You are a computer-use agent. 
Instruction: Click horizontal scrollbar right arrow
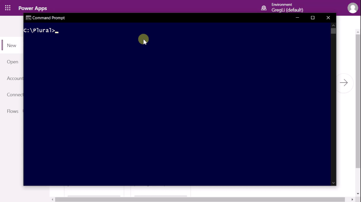pyautogui.click(x=352, y=199)
